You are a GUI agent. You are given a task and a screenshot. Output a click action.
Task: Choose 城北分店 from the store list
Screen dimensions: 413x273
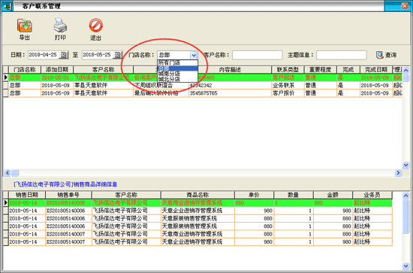click(x=177, y=79)
